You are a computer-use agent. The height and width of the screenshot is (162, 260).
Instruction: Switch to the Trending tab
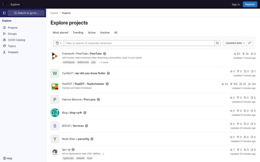pos(78,32)
